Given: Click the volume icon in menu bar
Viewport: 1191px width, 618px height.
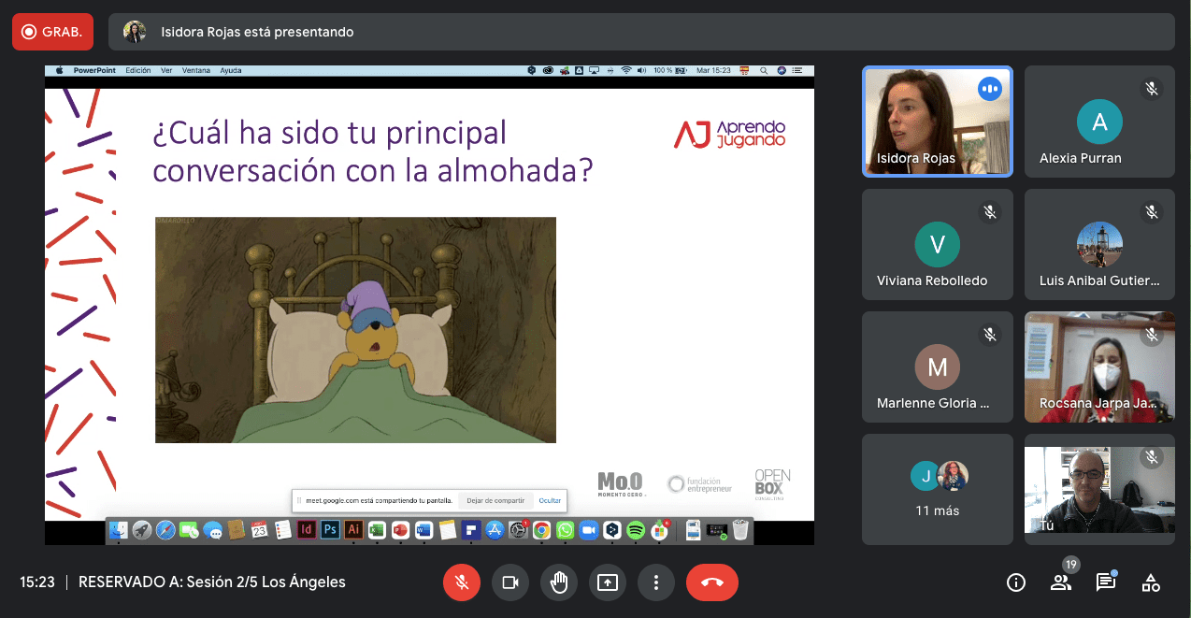Looking at the screenshot, I should (x=641, y=70).
